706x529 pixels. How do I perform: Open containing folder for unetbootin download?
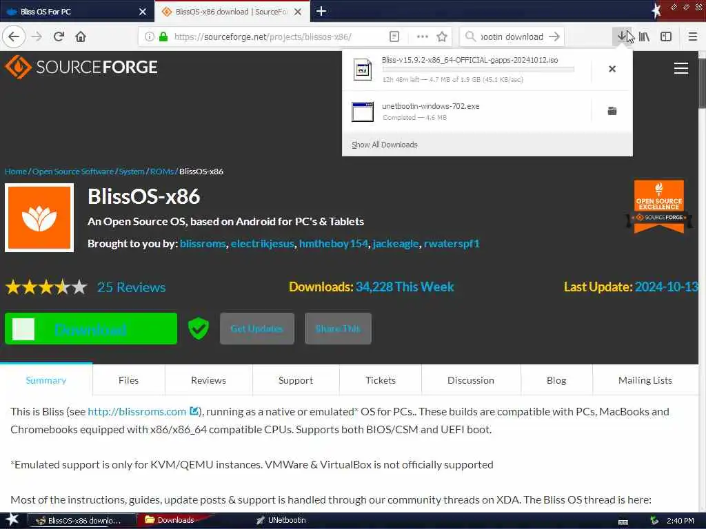click(x=612, y=111)
